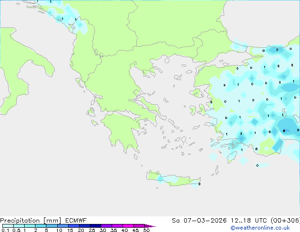
Task: Pick the 2–5 legend color swatch
Action: click(x=41, y=226)
